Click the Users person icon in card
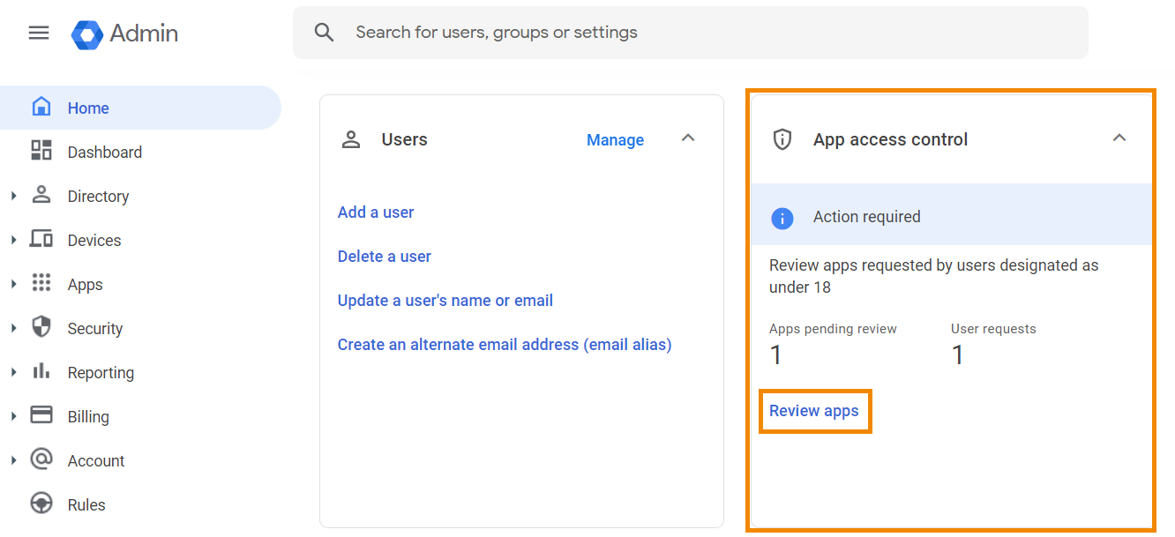1175x537 pixels. (351, 139)
